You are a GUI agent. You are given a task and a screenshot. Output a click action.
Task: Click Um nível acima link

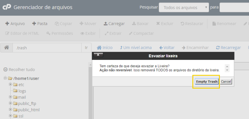[136, 48]
